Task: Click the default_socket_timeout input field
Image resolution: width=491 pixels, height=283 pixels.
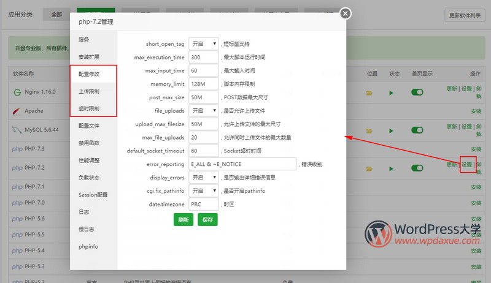Action: 204,151
